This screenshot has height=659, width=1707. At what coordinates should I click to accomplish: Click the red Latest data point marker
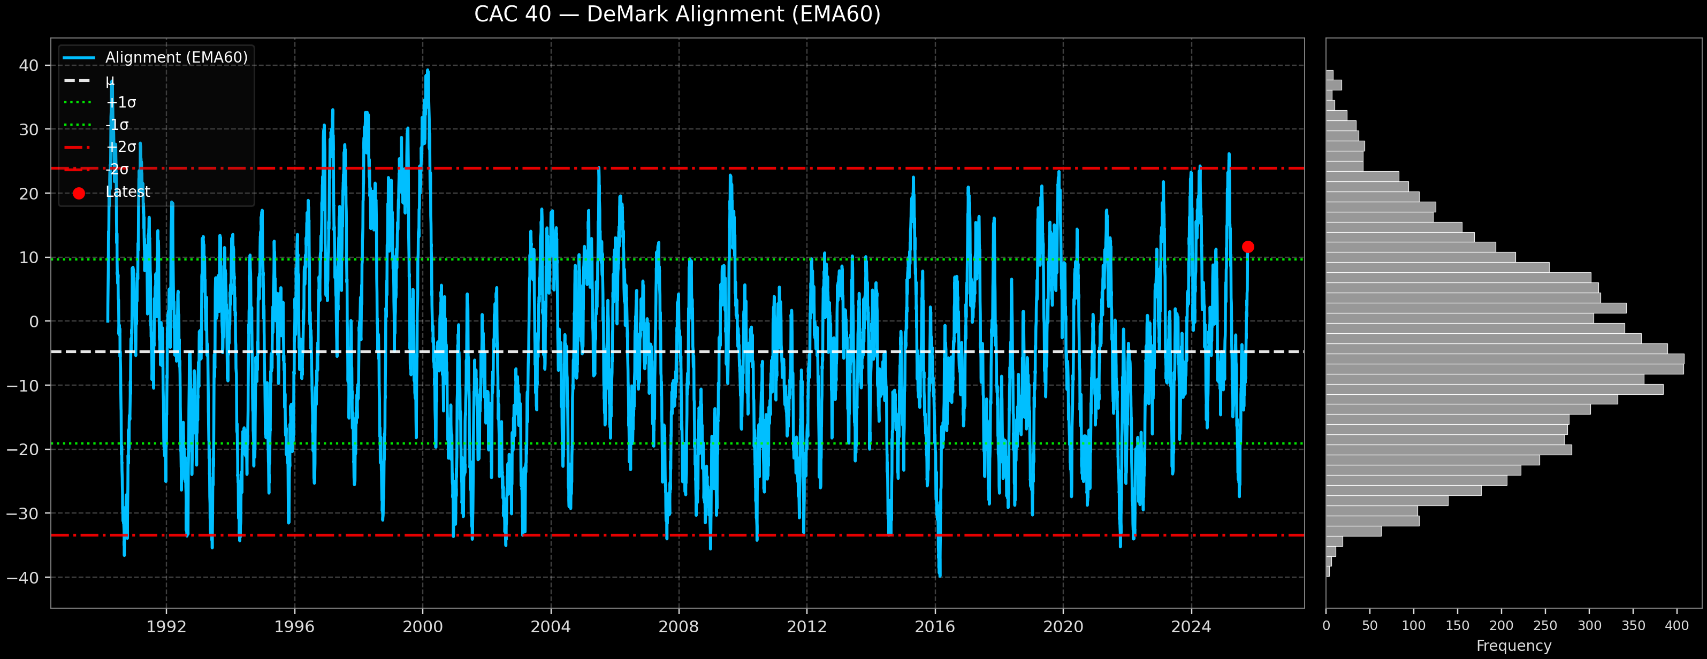(x=1248, y=247)
